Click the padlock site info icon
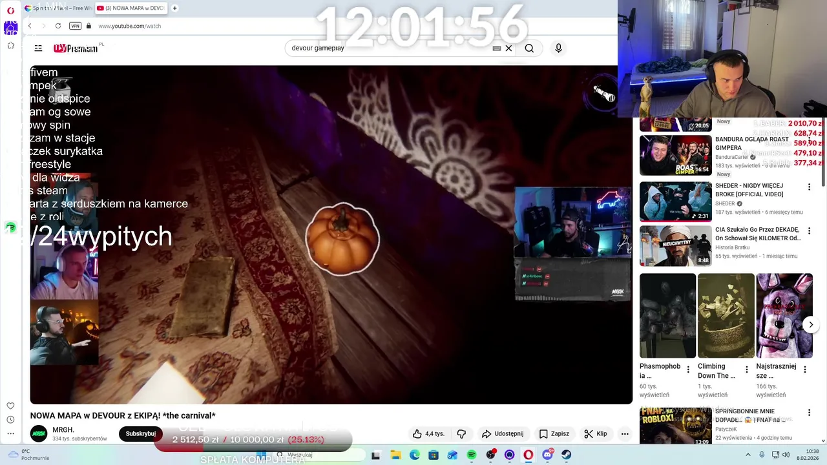This screenshot has width=827, height=465. tap(89, 26)
